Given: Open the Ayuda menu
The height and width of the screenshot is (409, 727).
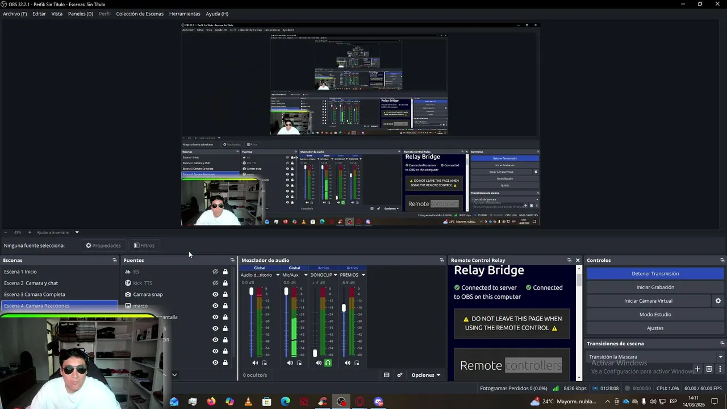Looking at the screenshot, I should (x=217, y=14).
